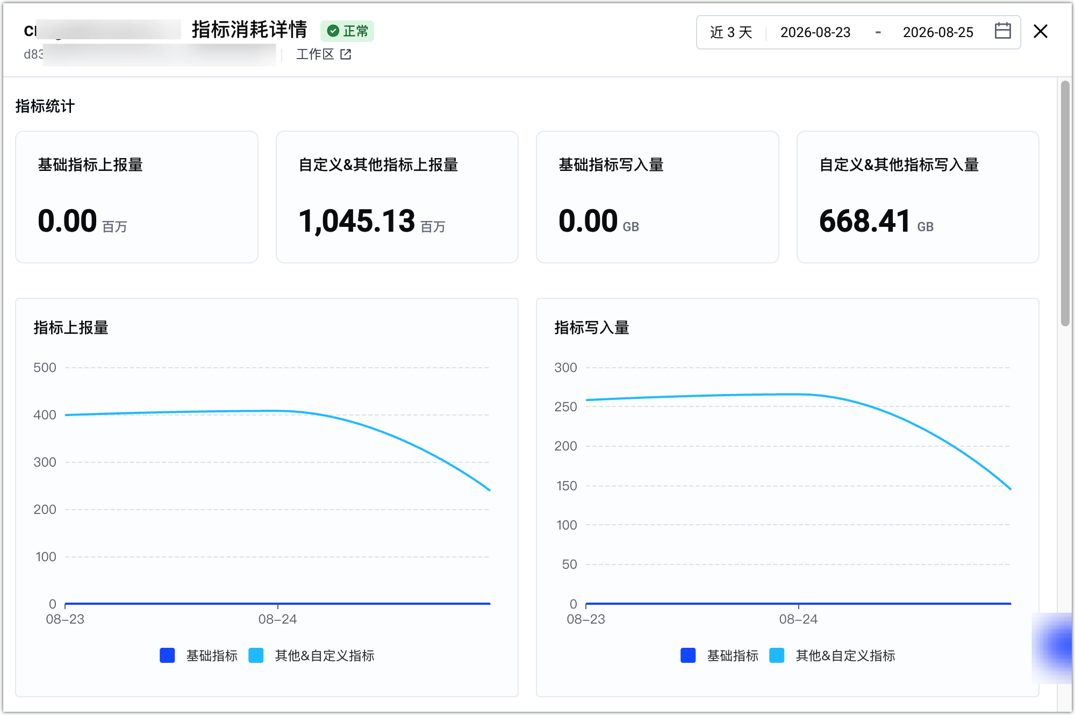Open the floating blue assistant widget
The height and width of the screenshot is (715, 1075).
[x=1052, y=648]
